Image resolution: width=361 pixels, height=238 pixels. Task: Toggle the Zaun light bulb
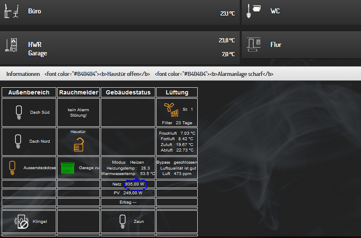pyautogui.click(x=123, y=222)
